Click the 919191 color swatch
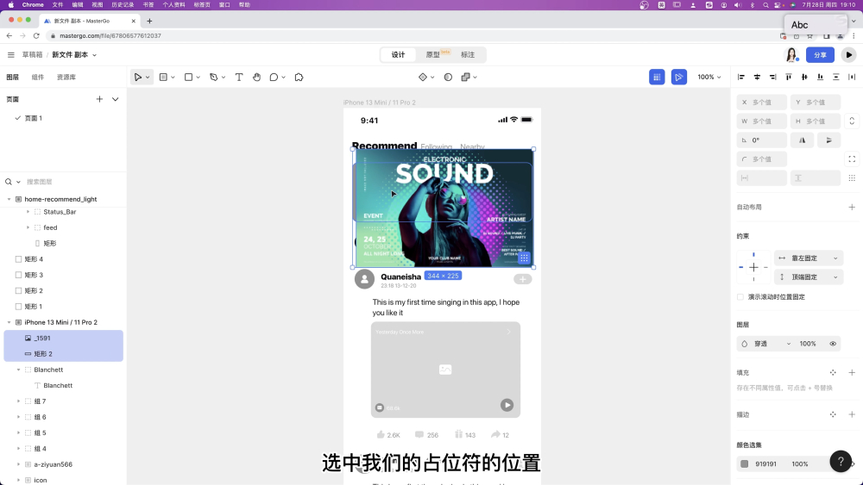 click(x=744, y=464)
